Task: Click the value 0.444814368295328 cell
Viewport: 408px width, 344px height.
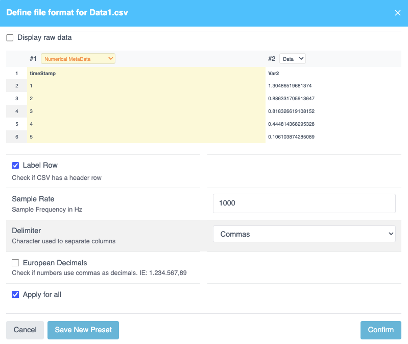Action: click(291, 124)
